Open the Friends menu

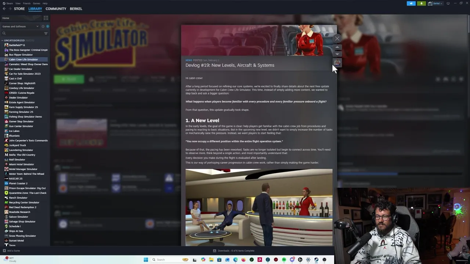(x=26, y=3)
